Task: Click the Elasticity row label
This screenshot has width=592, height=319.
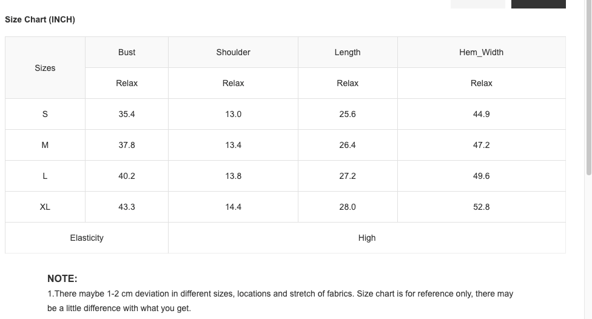Action: click(x=87, y=238)
